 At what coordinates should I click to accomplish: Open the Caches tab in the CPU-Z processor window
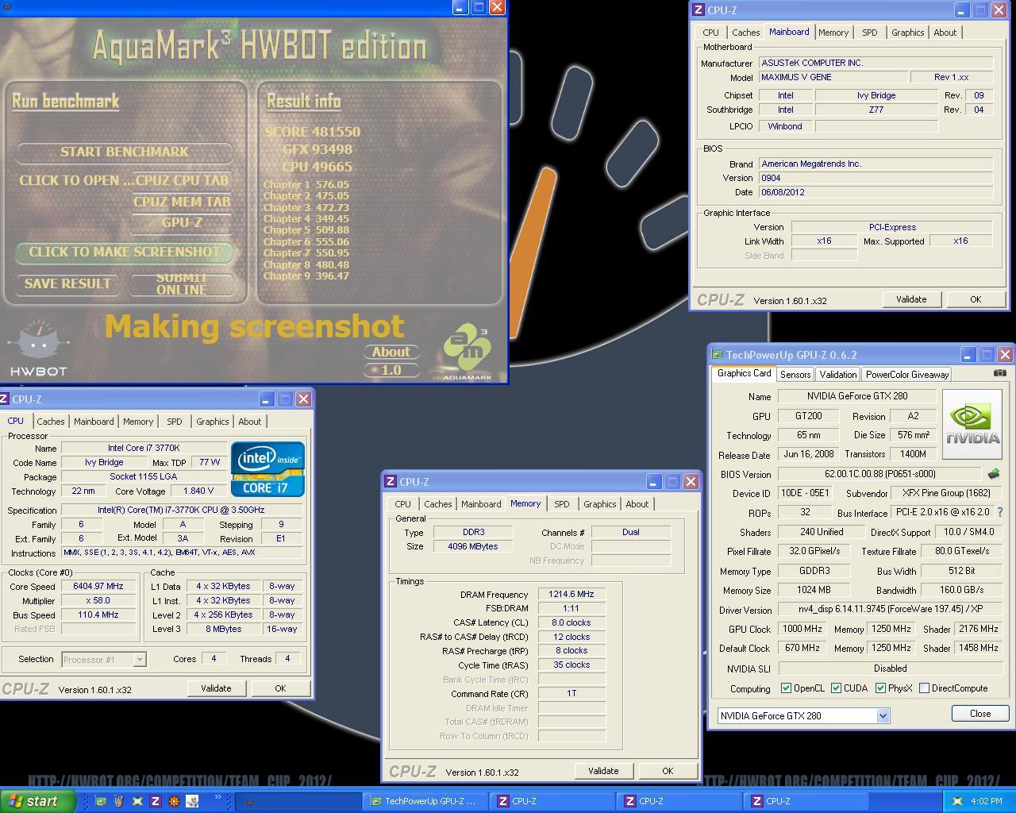pyautogui.click(x=50, y=422)
